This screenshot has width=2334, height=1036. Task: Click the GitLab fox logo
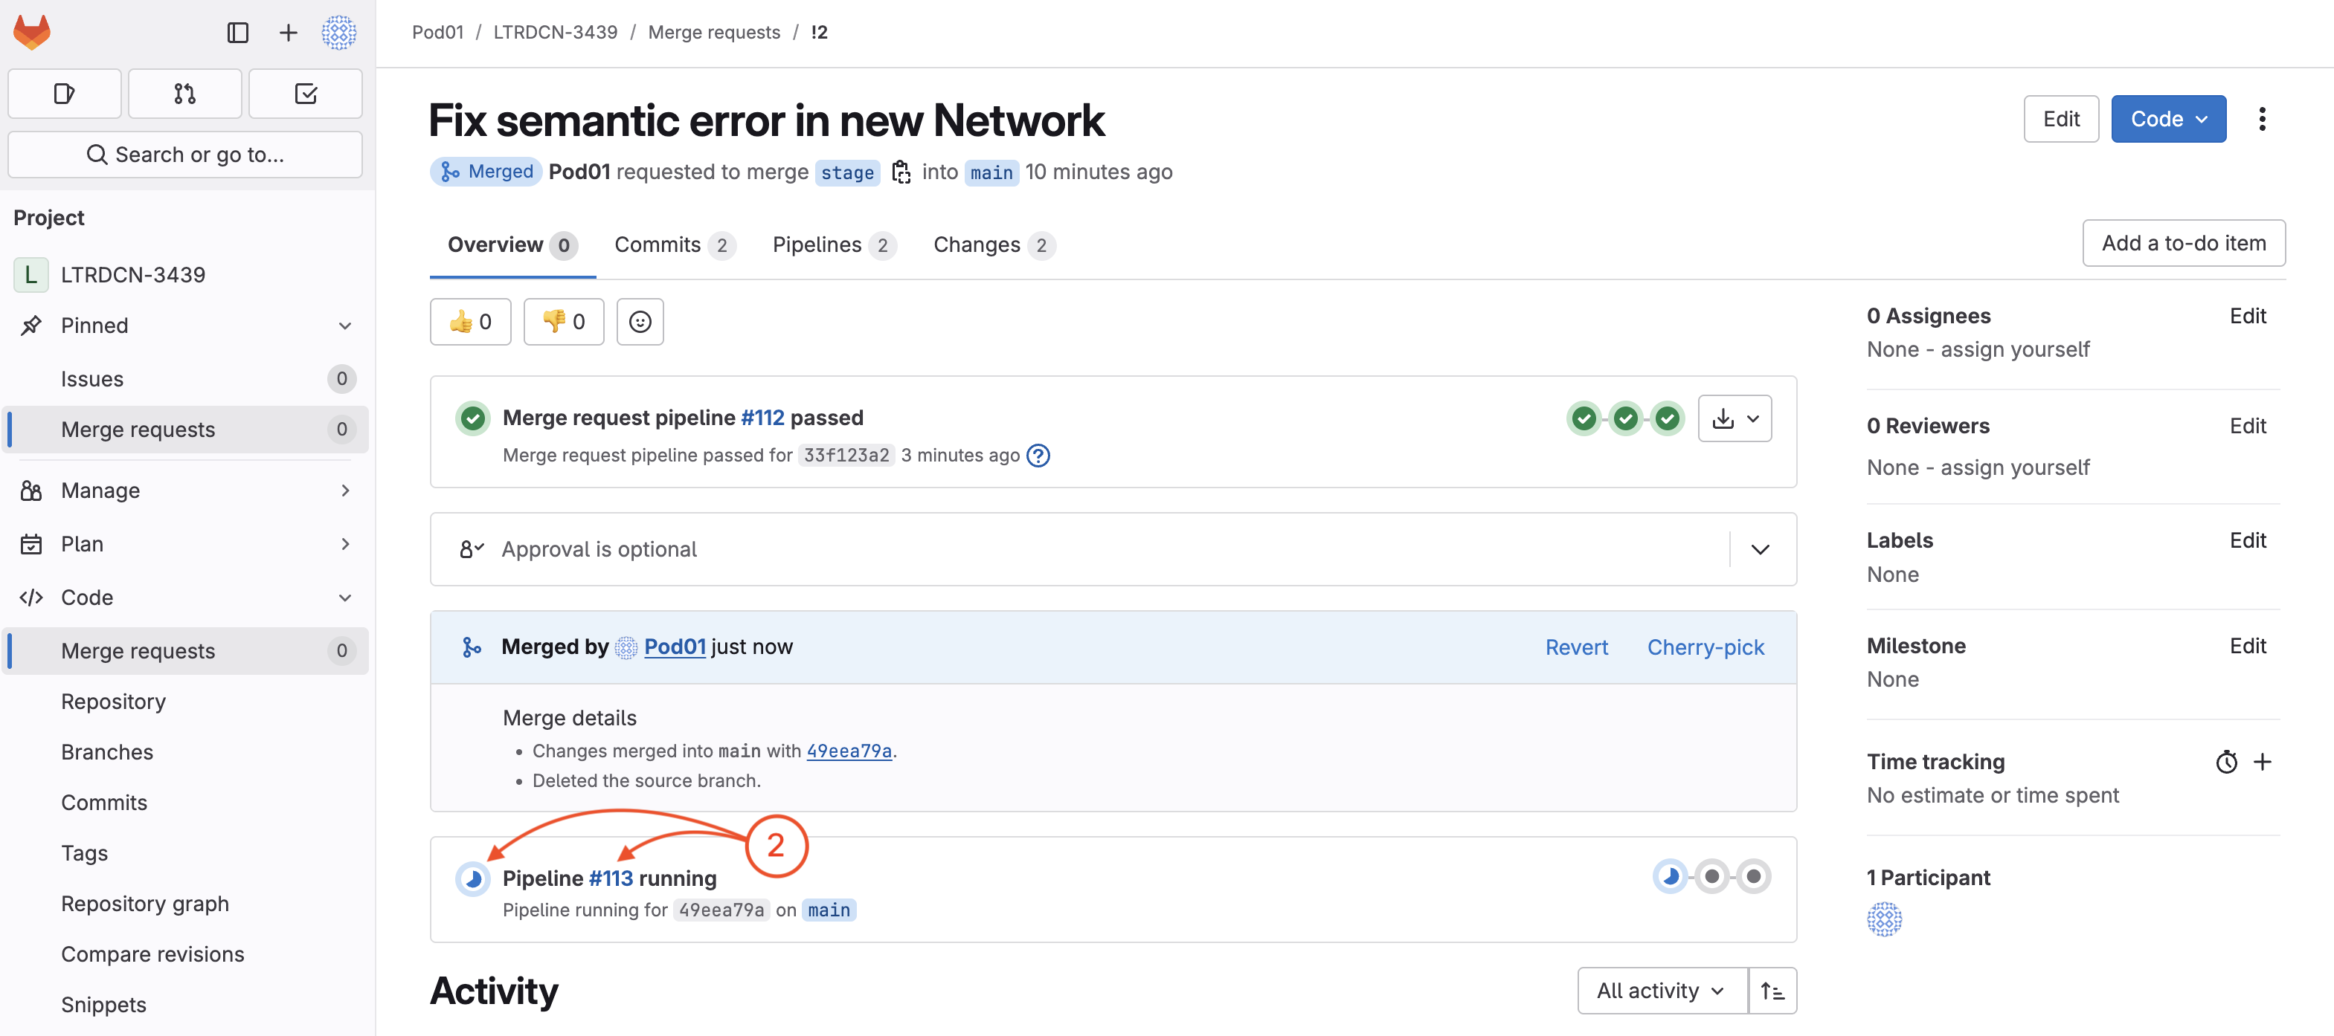click(x=33, y=33)
